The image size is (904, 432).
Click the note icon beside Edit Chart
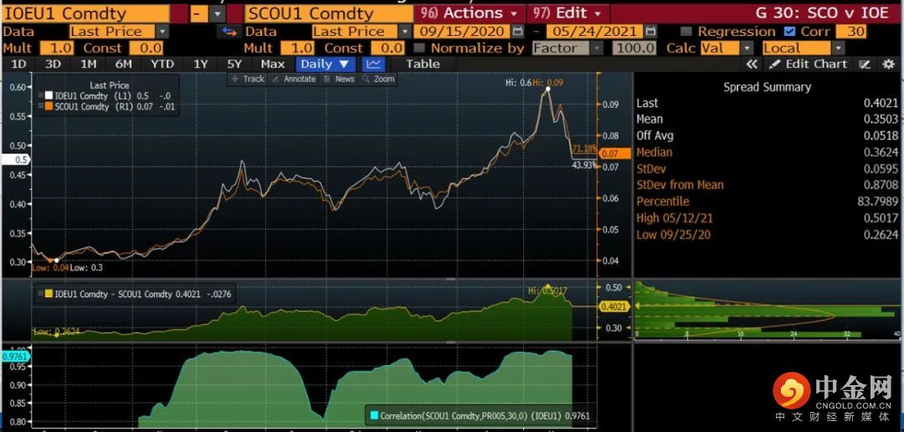pyautogui.click(x=864, y=64)
